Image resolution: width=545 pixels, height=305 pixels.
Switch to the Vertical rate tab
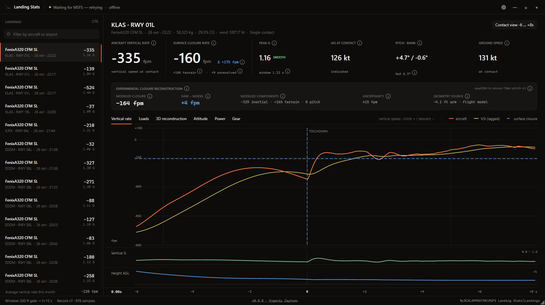121,119
